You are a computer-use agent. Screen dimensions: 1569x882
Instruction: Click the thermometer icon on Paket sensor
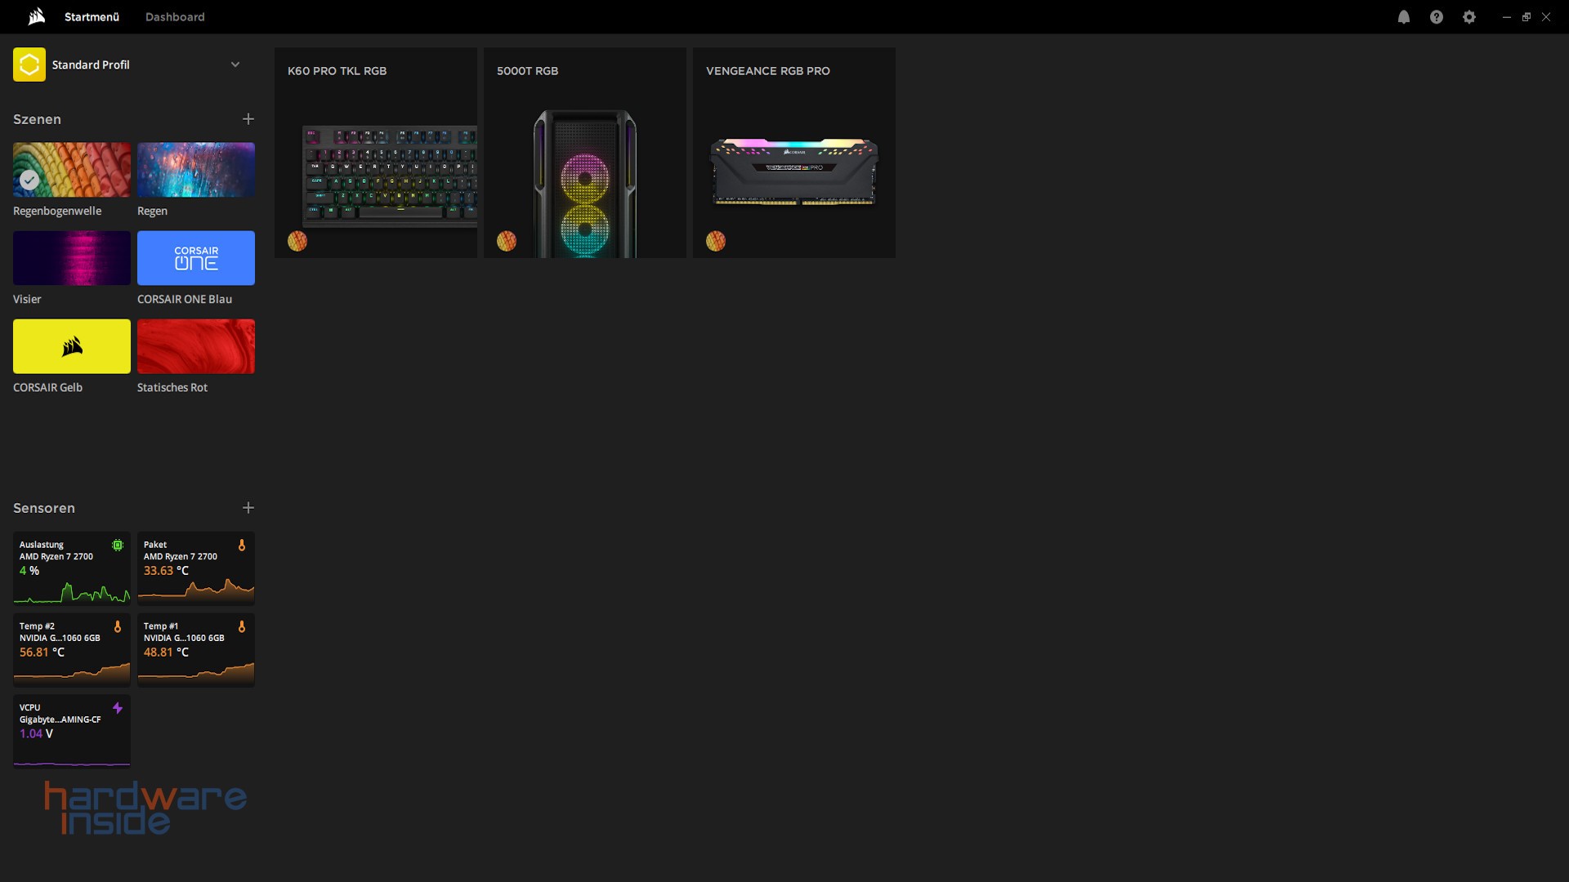pyautogui.click(x=242, y=545)
